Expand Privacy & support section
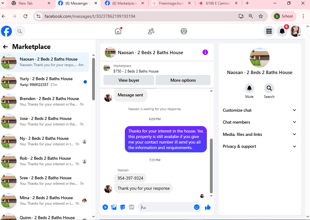 [x=260, y=147]
